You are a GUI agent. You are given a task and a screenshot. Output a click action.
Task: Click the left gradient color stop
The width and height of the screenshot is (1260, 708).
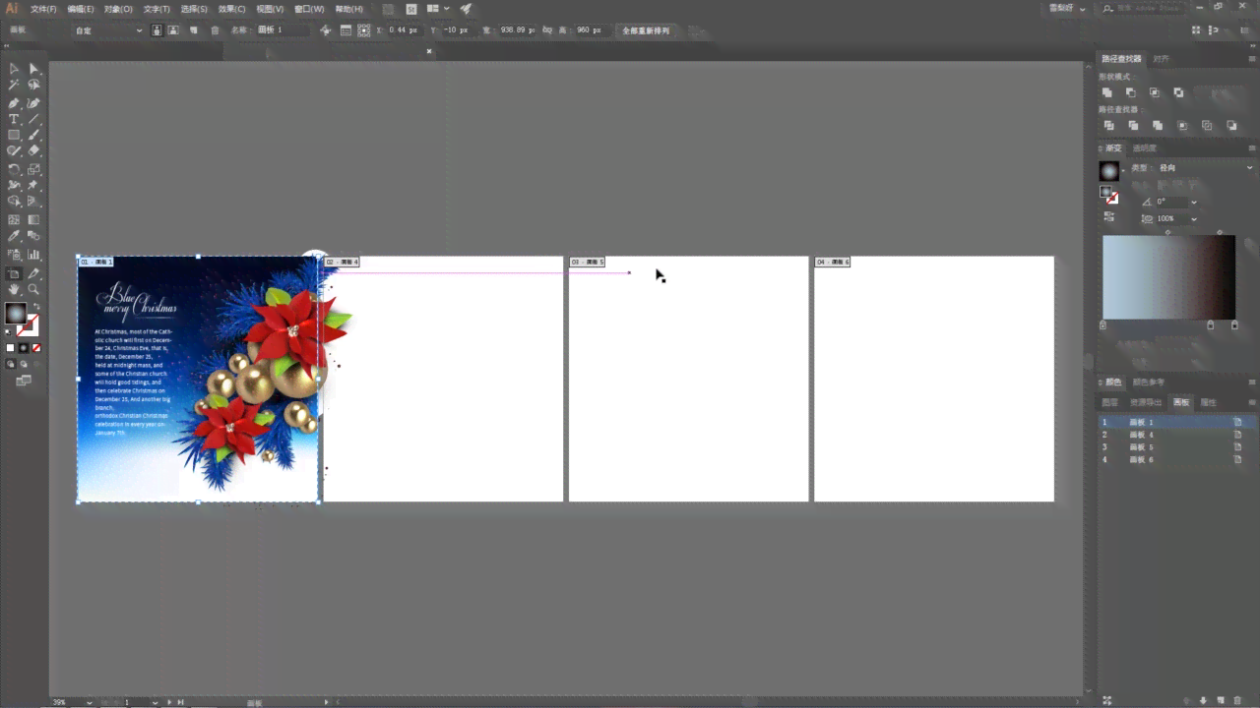pos(1102,324)
